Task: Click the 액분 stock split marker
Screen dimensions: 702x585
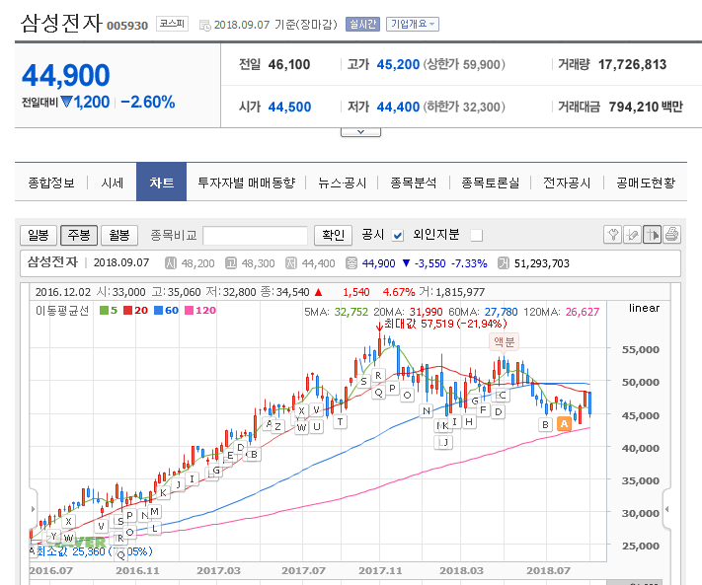Action: pyautogui.click(x=505, y=341)
